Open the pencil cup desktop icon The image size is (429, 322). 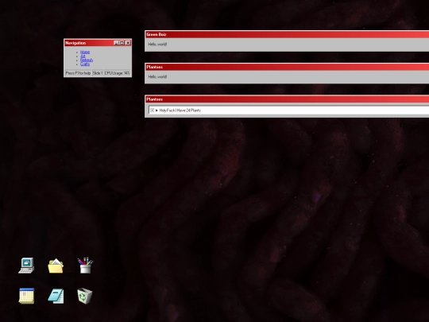[85, 265]
